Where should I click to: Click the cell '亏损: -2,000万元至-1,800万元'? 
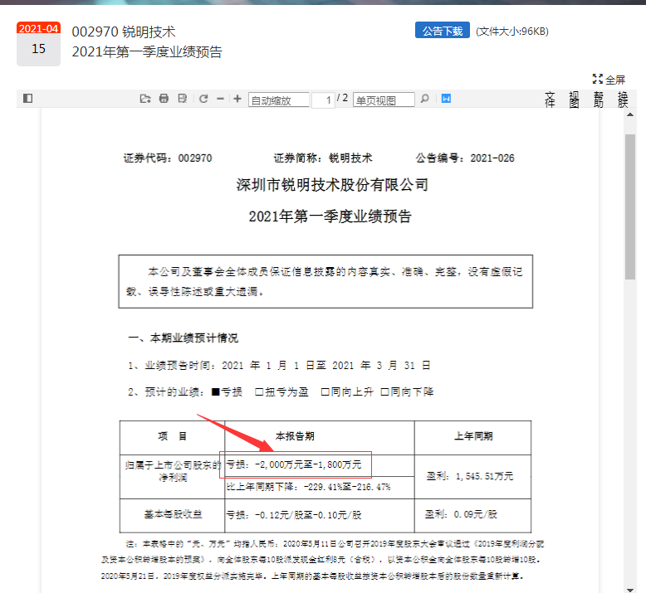tap(294, 464)
